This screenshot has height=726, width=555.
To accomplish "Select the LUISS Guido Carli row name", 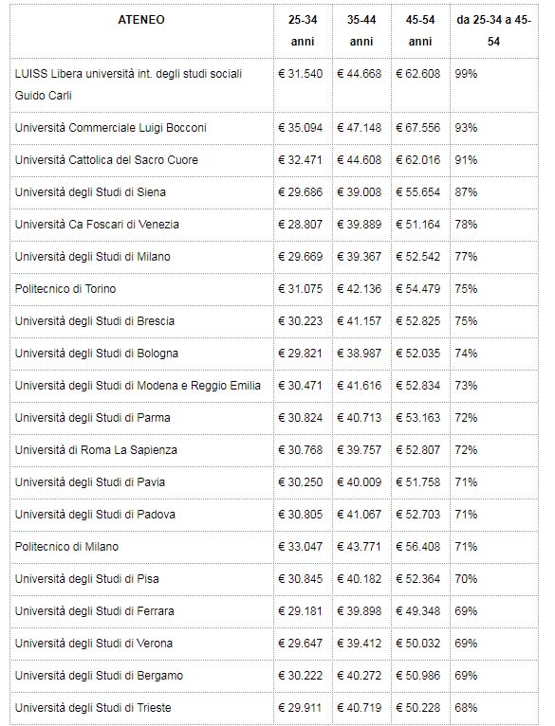I will (x=128, y=84).
